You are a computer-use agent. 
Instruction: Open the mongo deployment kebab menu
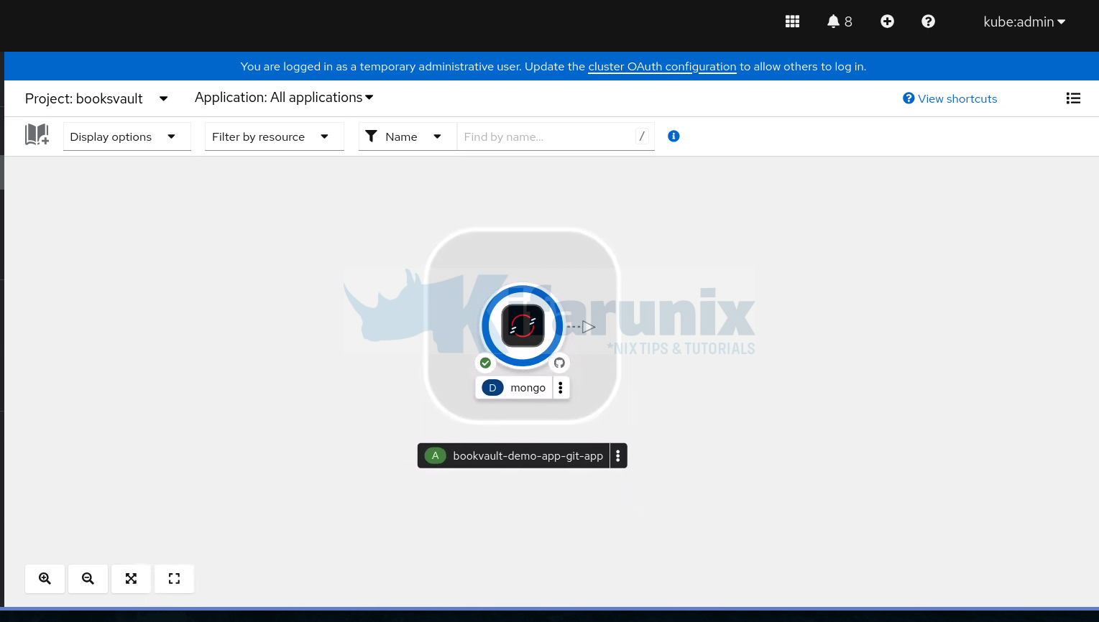(561, 388)
